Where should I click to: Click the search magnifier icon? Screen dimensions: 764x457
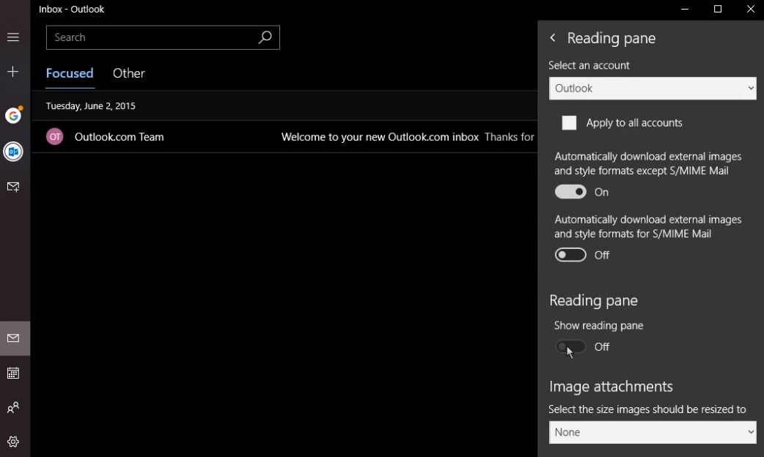[265, 37]
